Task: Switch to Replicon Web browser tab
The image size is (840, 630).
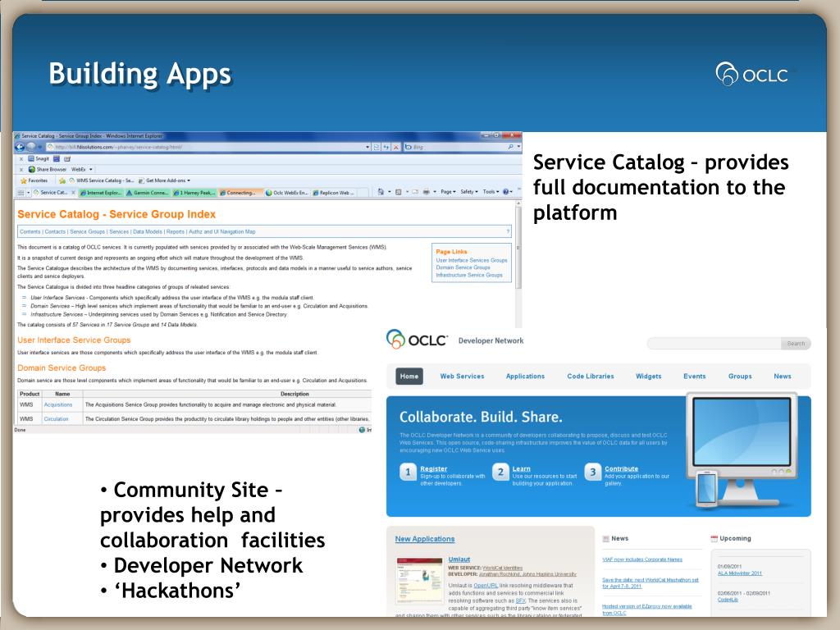Action: click(x=334, y=192)
